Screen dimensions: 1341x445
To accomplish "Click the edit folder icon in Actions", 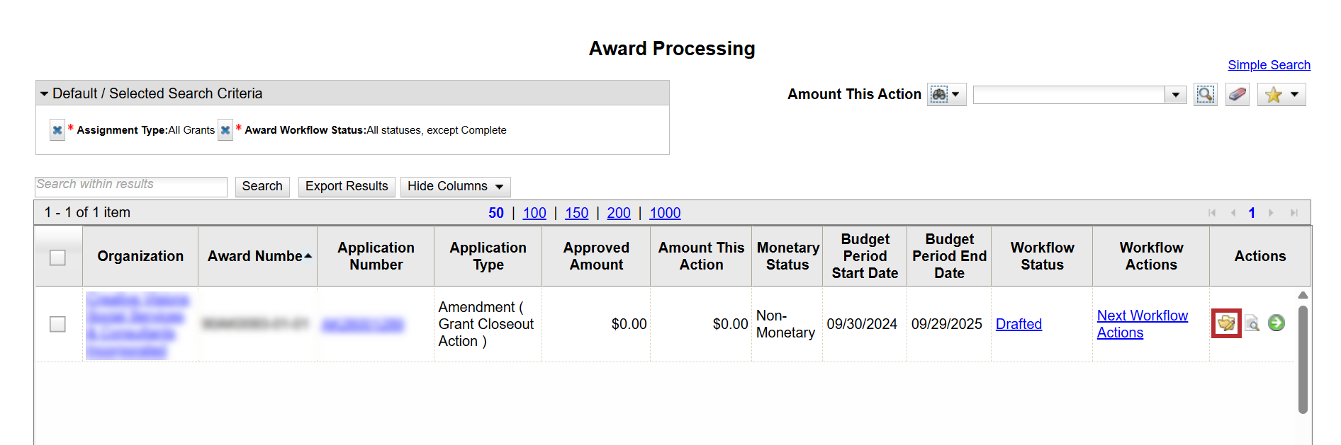I will click(x=1226, y=323).
